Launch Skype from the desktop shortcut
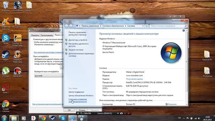This screenshot has height=121, width=215. (6, 39)
